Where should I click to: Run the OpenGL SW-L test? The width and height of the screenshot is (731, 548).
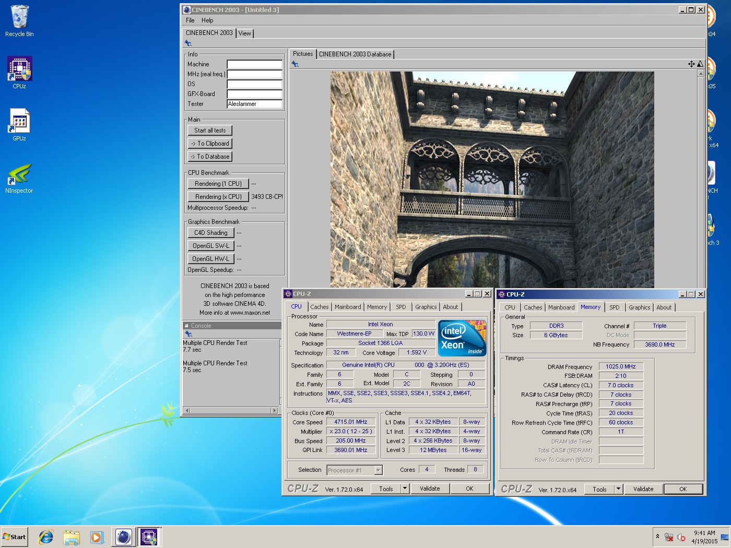(211, 246)
